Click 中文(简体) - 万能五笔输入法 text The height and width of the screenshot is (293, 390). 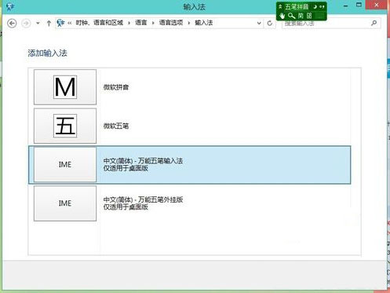(143, 161)
